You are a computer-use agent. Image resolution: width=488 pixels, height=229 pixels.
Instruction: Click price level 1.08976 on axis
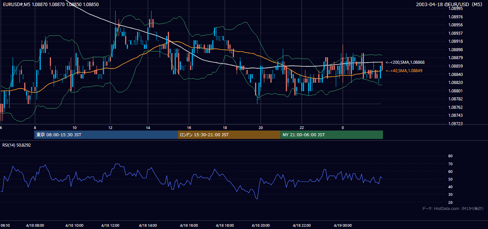[455, 17]
